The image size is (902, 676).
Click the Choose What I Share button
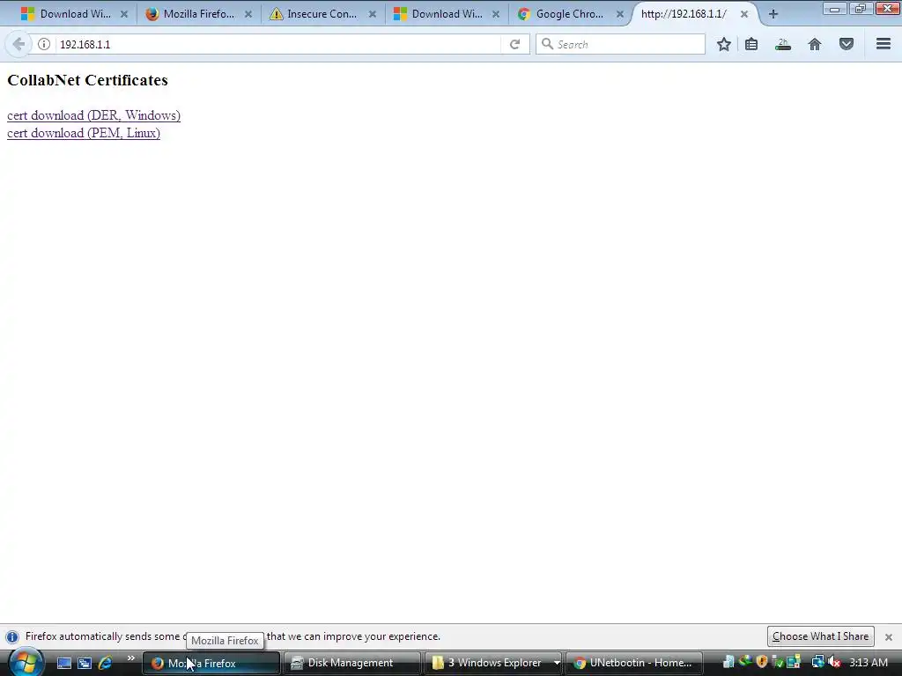820,636
